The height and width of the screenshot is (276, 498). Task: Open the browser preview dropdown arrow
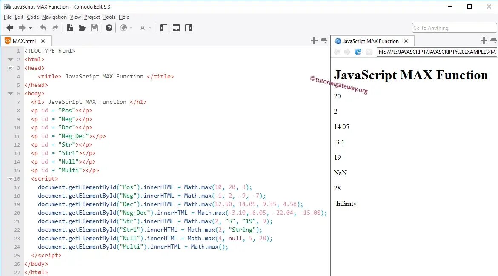pos(131,28)
